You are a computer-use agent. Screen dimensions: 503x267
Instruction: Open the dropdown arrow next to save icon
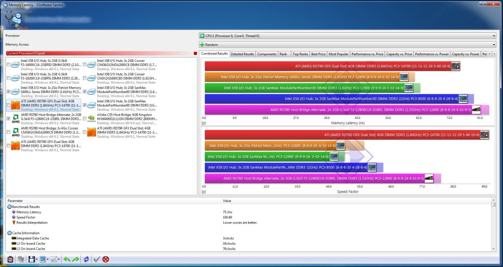coord(37,259)
